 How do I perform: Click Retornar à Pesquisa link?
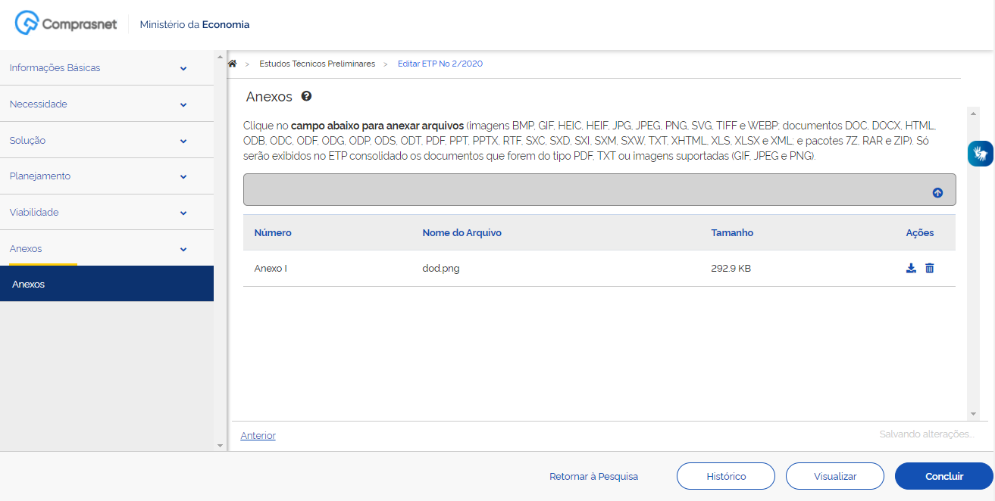593,477
